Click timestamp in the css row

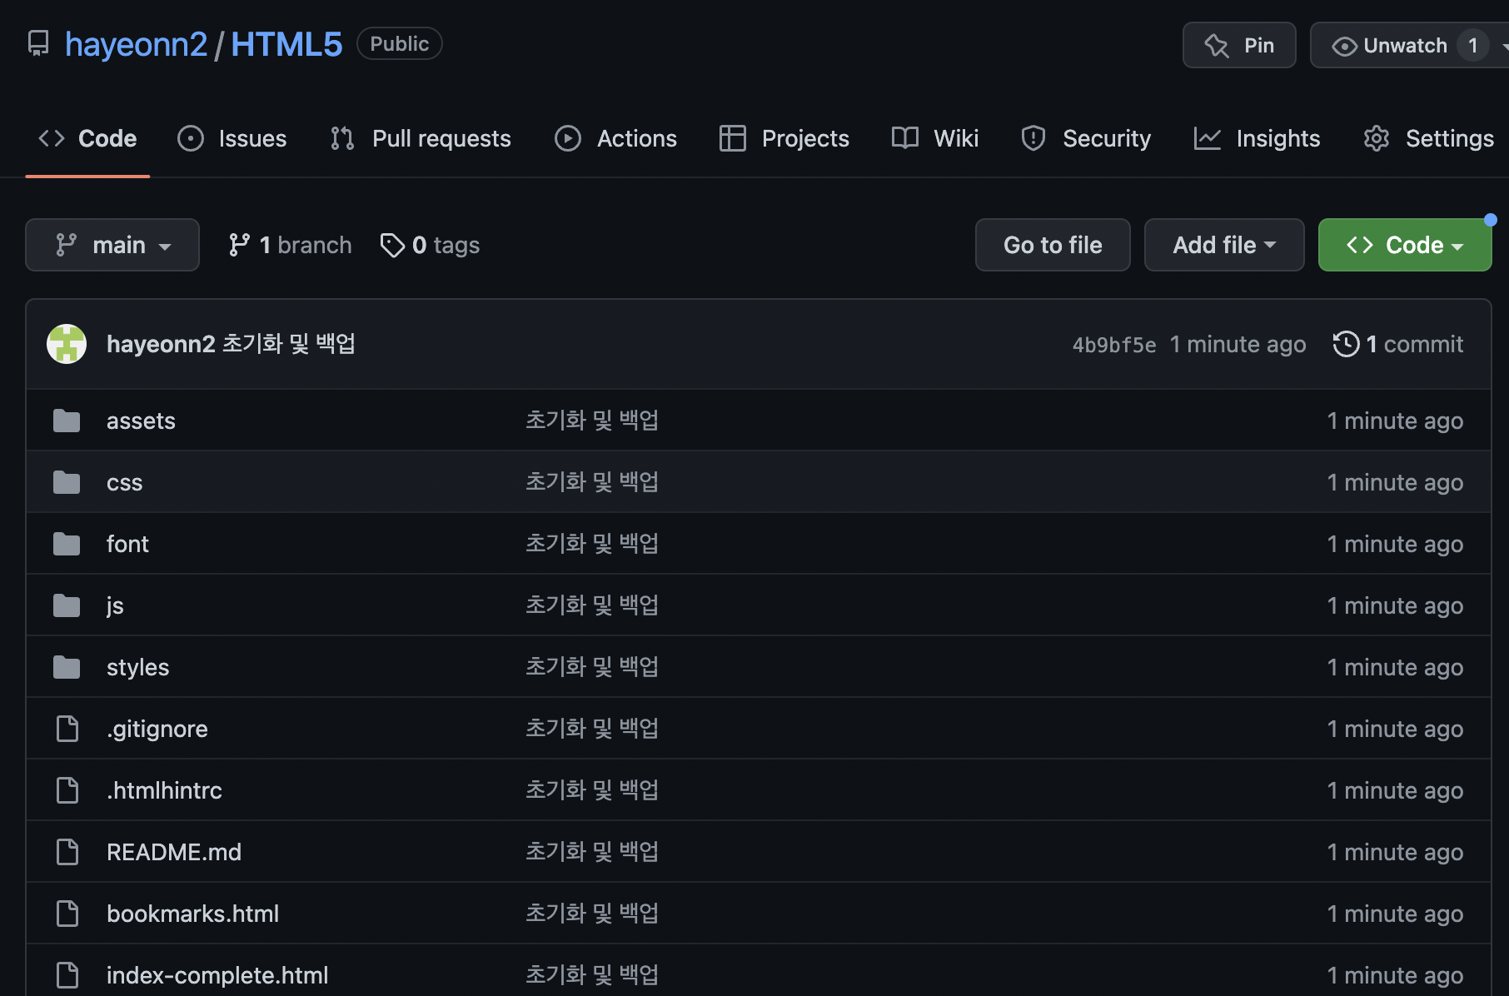pos(1395,482)
